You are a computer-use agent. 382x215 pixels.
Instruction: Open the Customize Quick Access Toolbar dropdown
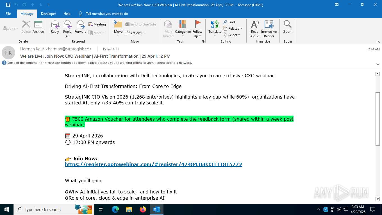click(x=49, y=5)
